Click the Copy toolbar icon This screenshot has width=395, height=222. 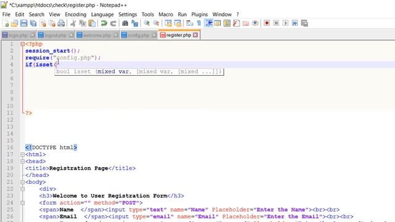point(83,23)
